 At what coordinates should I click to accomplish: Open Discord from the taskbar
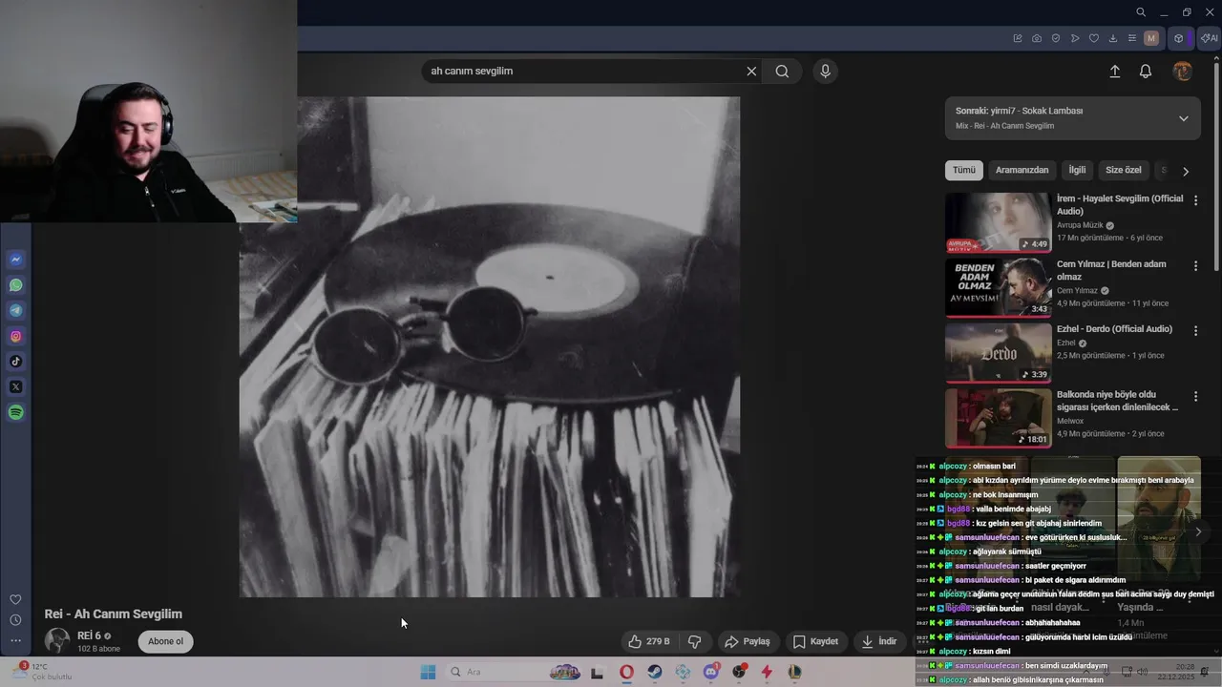[x=710, y=672]
